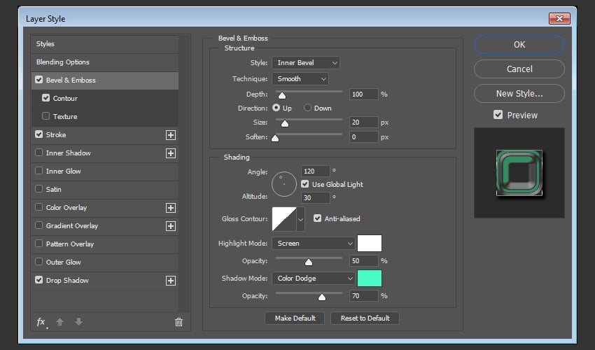This screenshot has height=350, width=595.
Task: Select Styles in the left list
Action: coord(105,44)
